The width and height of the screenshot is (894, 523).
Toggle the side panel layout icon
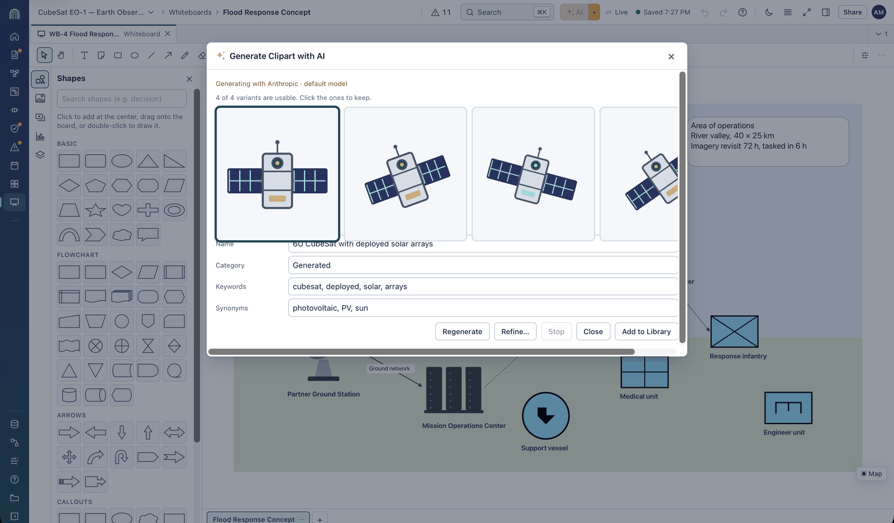[x=826, y=12]
